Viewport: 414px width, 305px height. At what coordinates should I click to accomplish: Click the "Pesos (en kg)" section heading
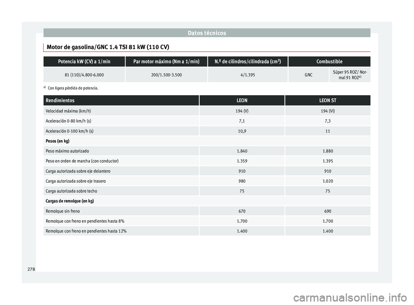[x=57, y=141]
